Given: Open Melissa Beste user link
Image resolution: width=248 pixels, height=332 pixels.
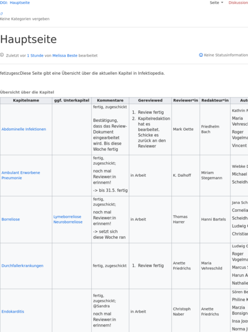Looking at the screenshot, I should tap(65, 55).
